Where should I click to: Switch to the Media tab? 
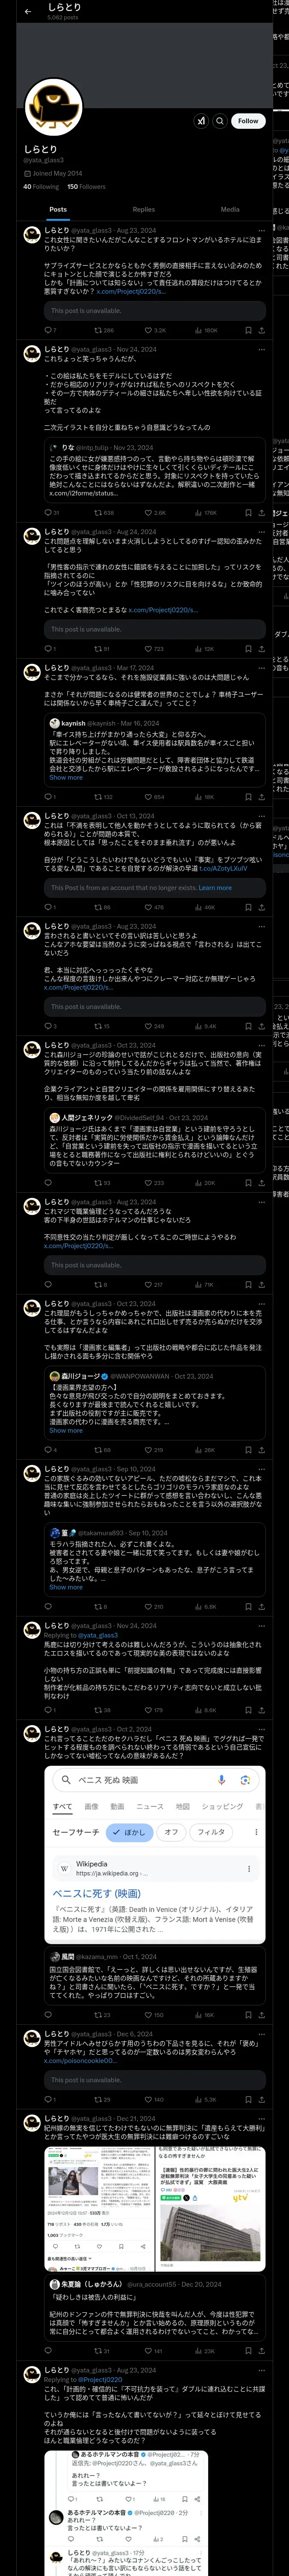(229, 210)
